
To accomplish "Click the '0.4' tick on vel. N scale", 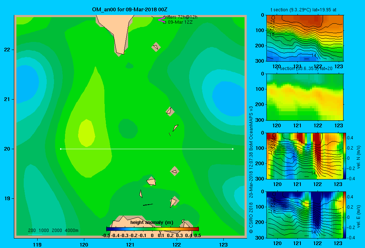I will coord(350,138).
